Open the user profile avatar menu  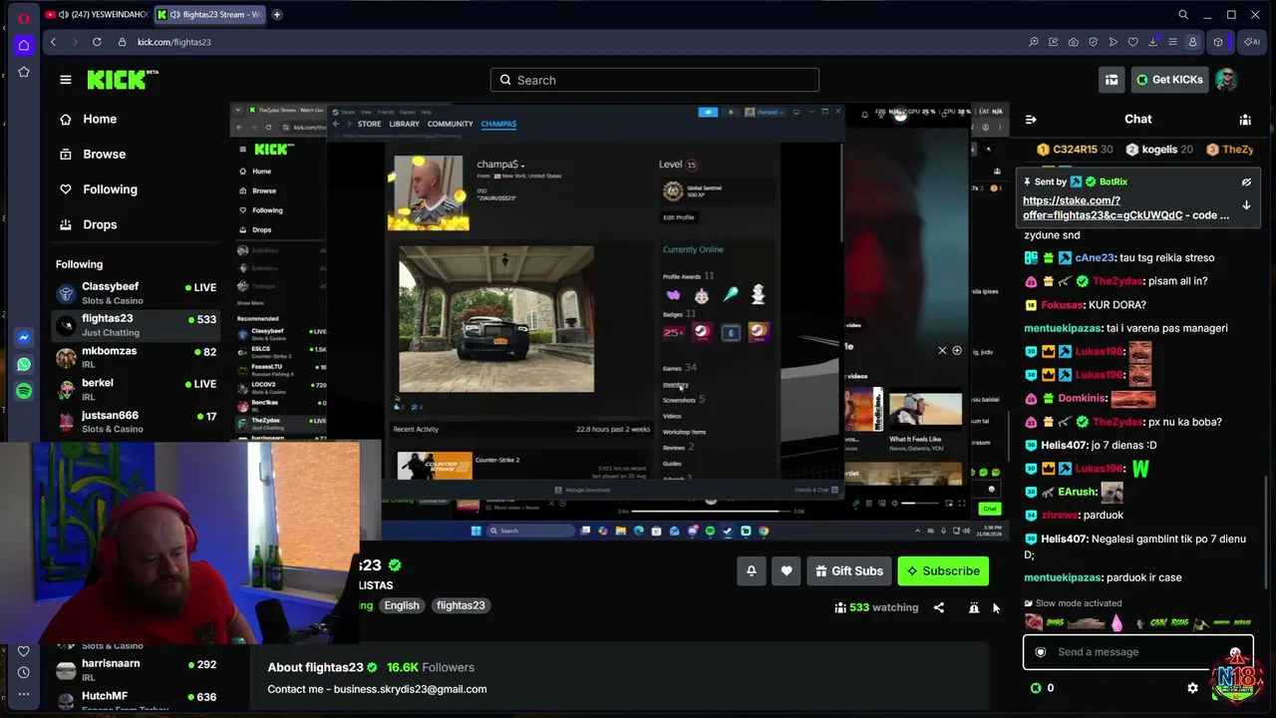(1226, 80)
